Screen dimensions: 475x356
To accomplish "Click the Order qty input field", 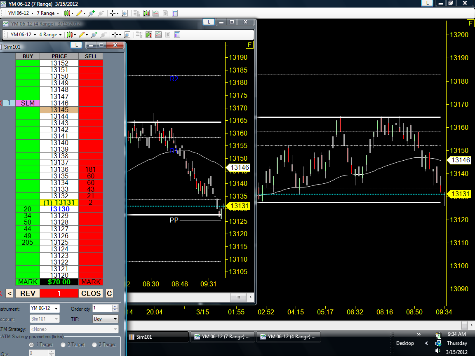I will click(x=102, y=308).
